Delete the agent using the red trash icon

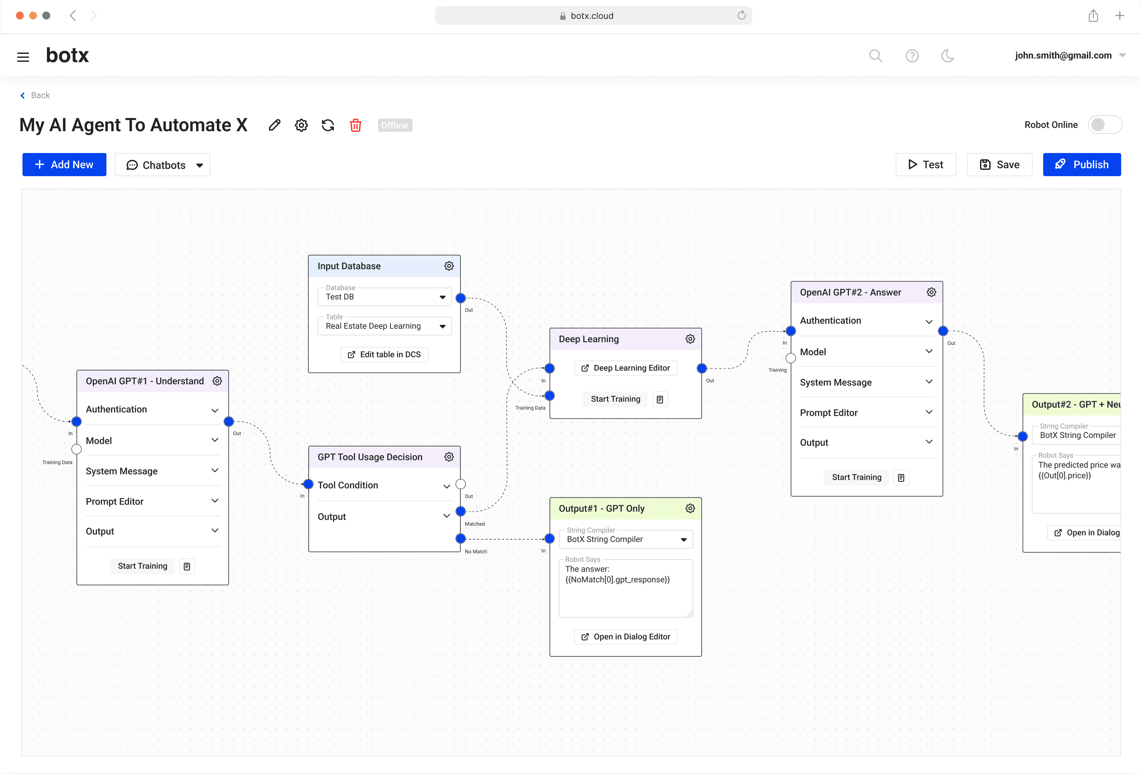355,125
